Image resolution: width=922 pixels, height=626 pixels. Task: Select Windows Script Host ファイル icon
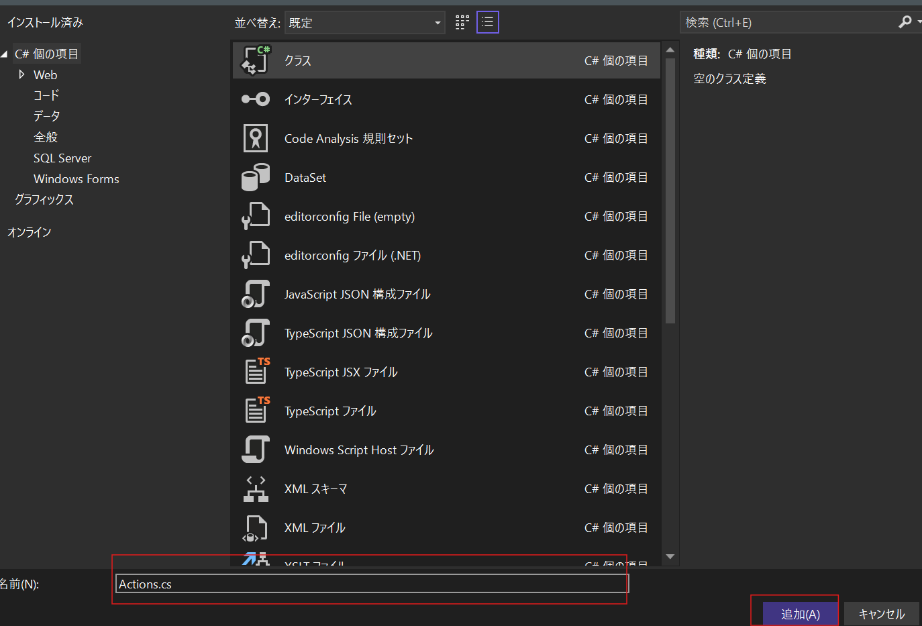(x=255, y=450)
